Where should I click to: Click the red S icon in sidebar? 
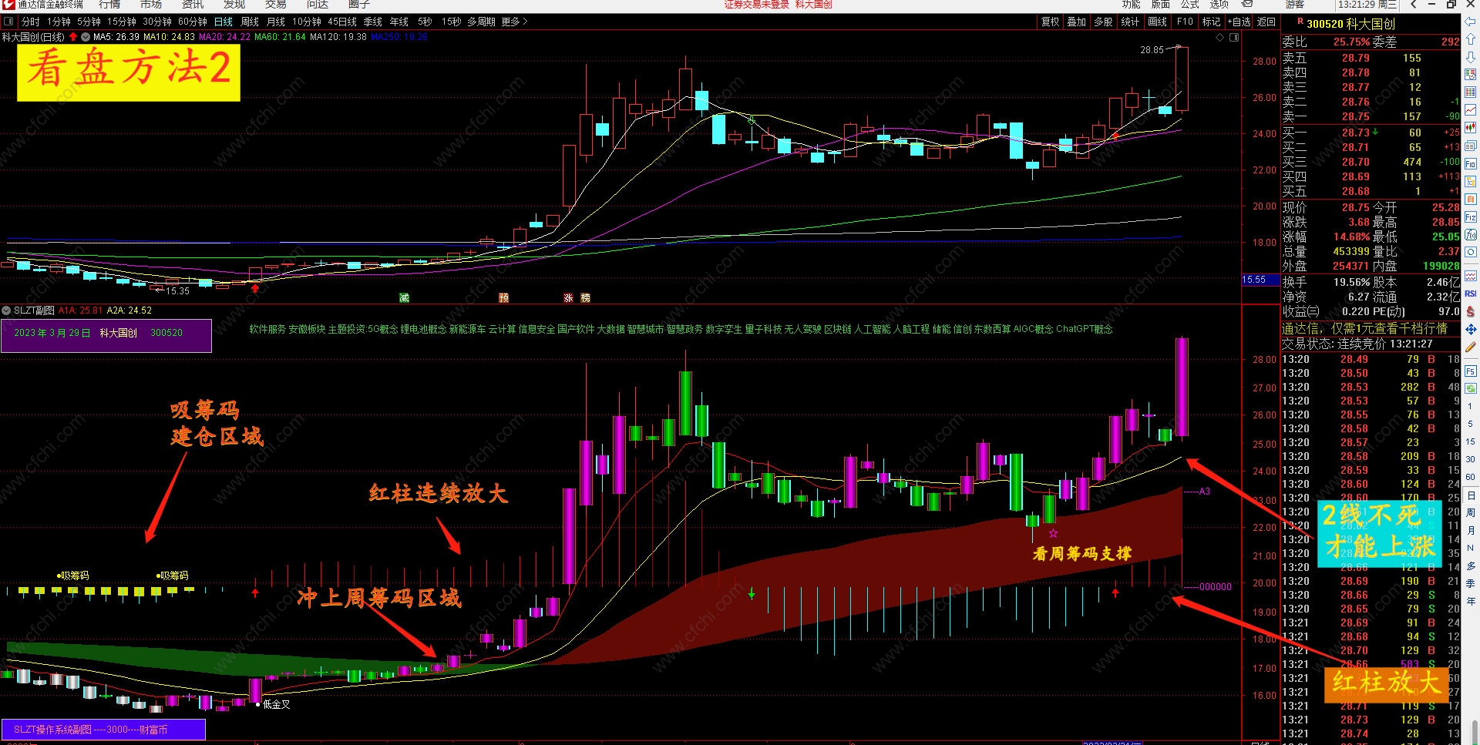(x=1471, y=311)
